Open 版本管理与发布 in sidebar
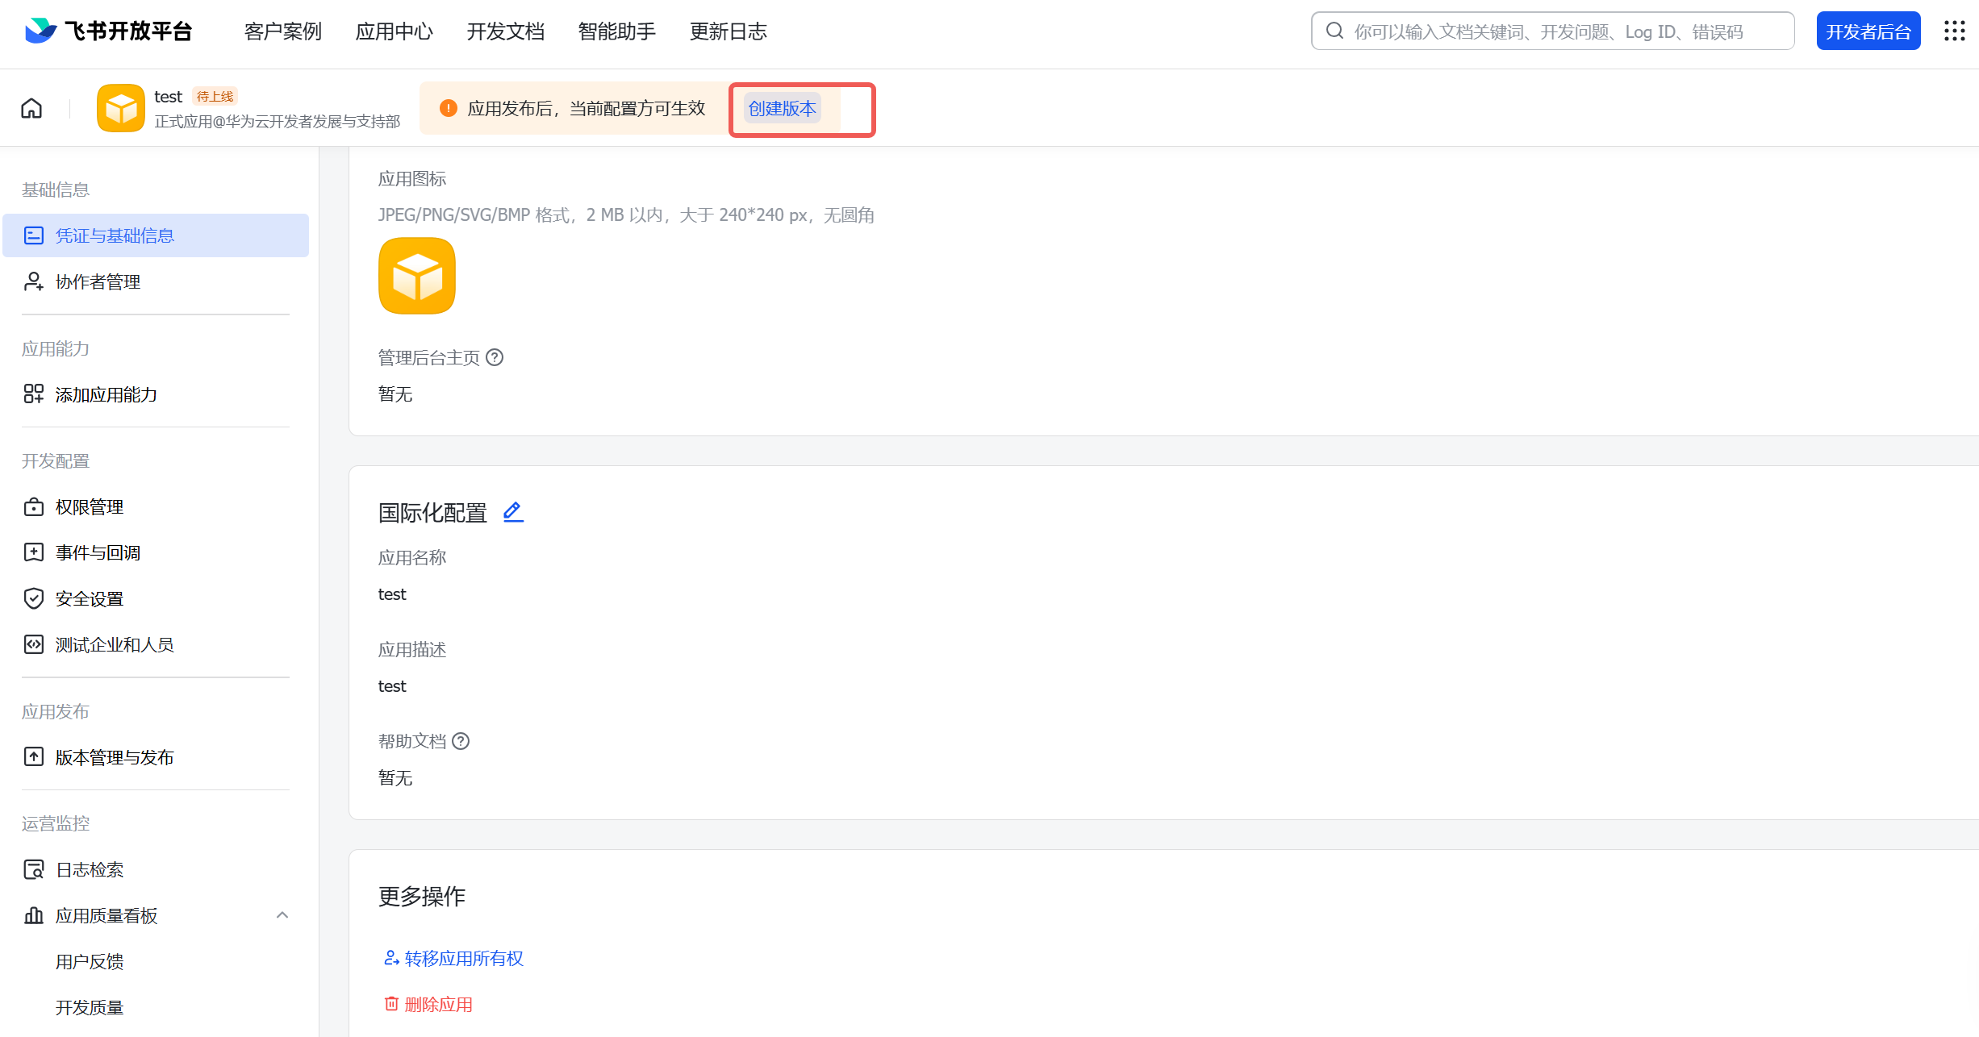Image resolution: width=1979 pixels, height=1037 pixels. [156, 757]
